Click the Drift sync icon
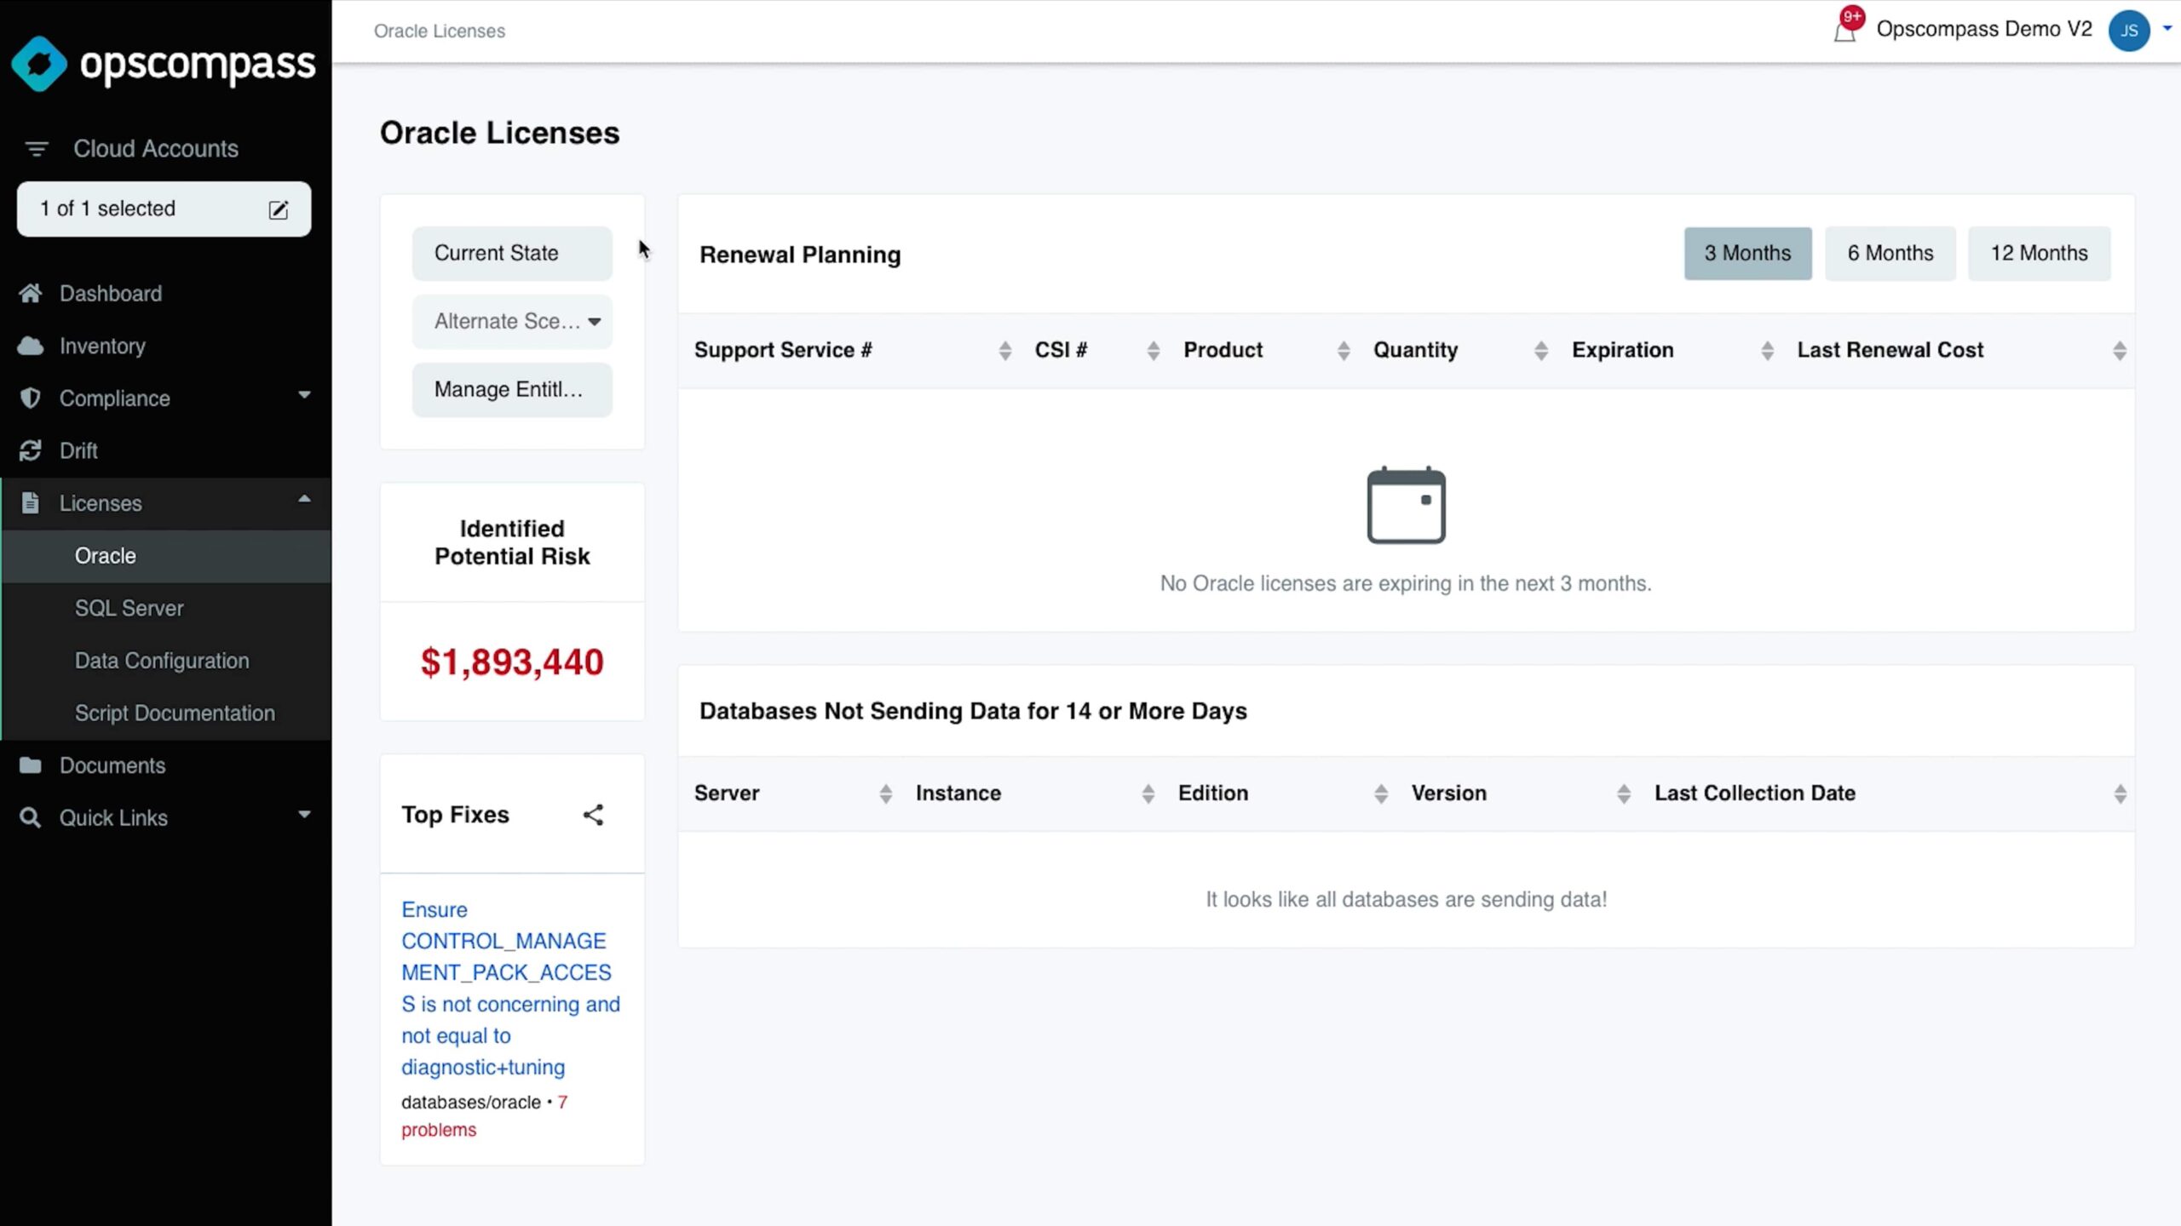 [x=31, y=450]
